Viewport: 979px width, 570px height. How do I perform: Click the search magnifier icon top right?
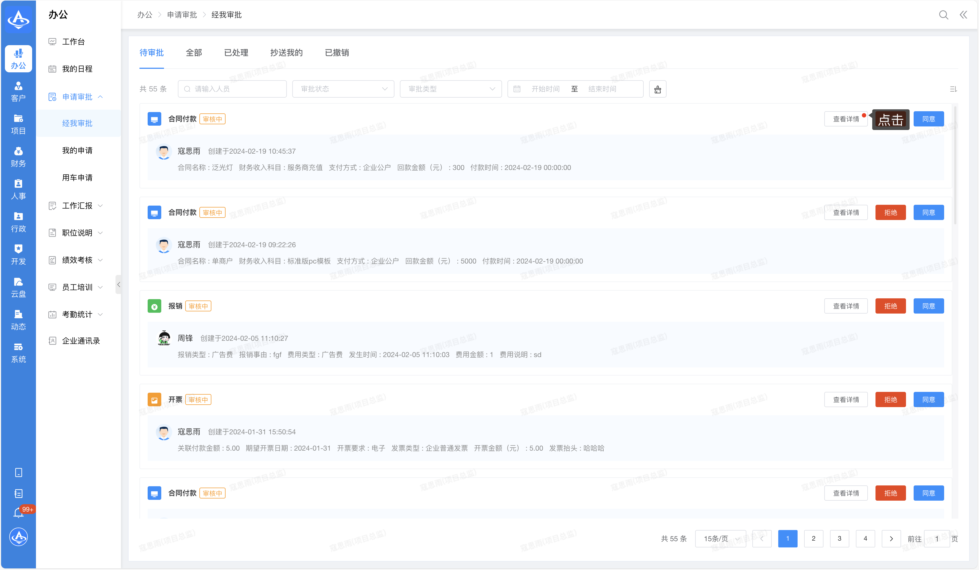(943, 15)
